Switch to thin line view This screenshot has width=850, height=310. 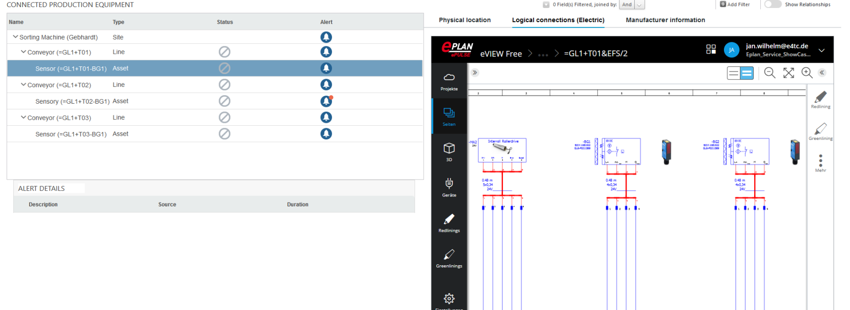click(733, 73)
